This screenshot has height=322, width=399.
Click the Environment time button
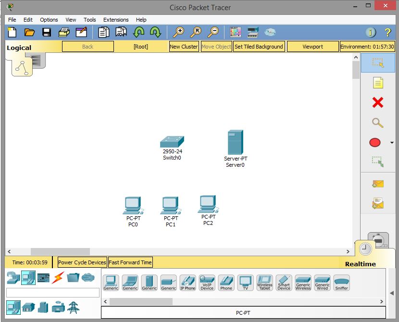pos(367,47)
